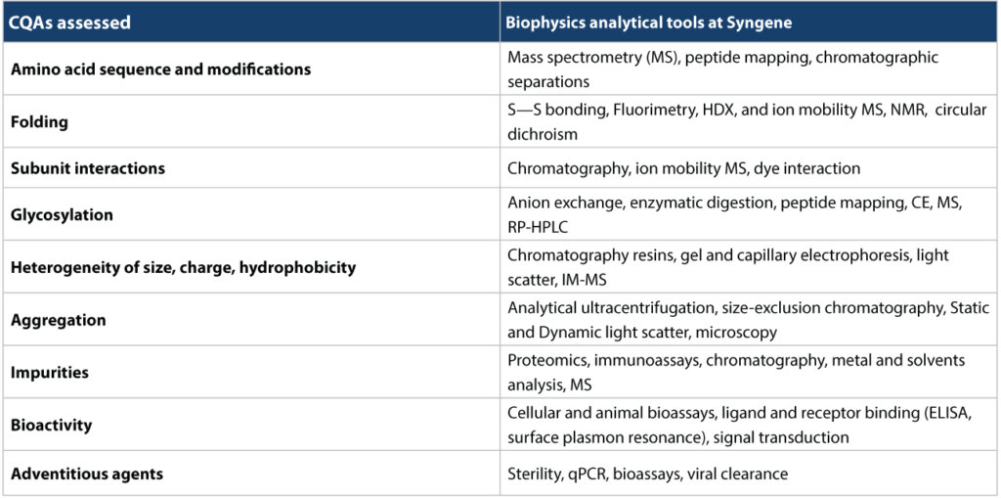The height and width of the screenshot is (498, 1001).
Task: Select the 'Analytical ultracentrifugation' tools cell
Action: (x=748, y=319)
